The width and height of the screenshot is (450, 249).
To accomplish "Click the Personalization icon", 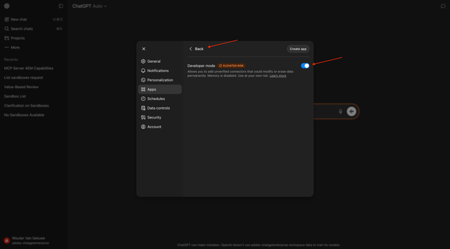I will tap(143, 80).
